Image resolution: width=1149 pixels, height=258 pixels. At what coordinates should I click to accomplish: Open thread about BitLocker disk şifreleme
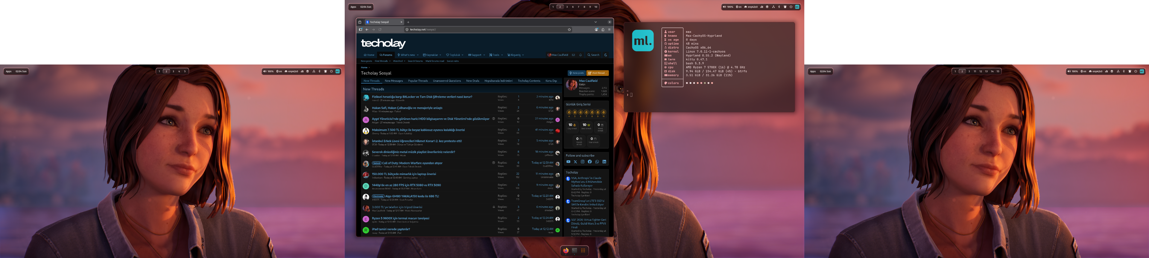coord(422,96)
